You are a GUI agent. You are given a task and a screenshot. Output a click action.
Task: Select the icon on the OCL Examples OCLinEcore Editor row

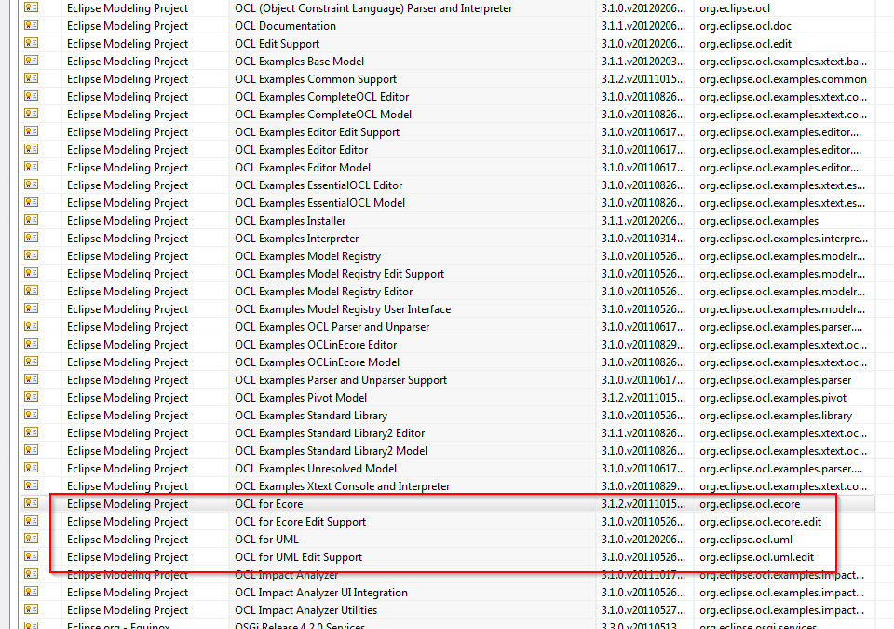[32, 344]
